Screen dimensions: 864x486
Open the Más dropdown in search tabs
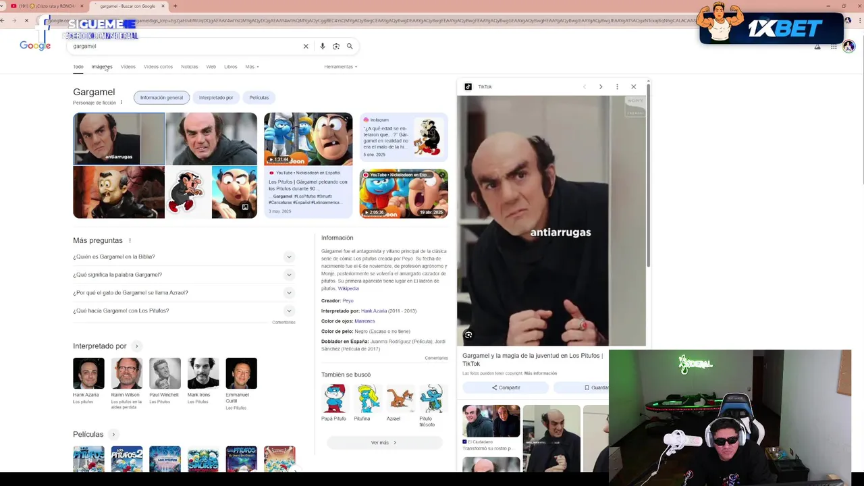coord(252,67)
